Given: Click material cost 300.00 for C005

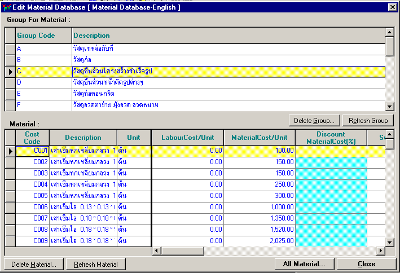Looking at the screenshot, I should (x=260, y=196).
